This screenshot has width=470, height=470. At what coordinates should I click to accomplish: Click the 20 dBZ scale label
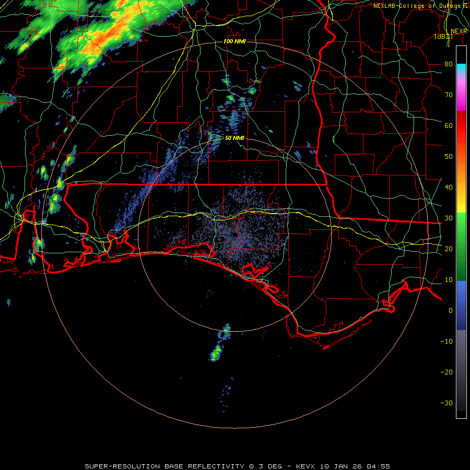point(449,249)
